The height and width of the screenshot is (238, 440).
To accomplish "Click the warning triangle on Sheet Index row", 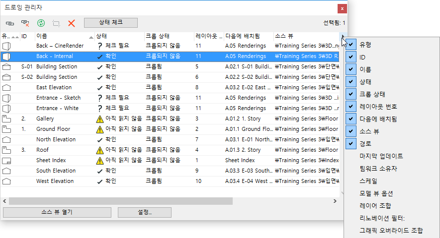I will pyautogui.click(x=99, y=161).
